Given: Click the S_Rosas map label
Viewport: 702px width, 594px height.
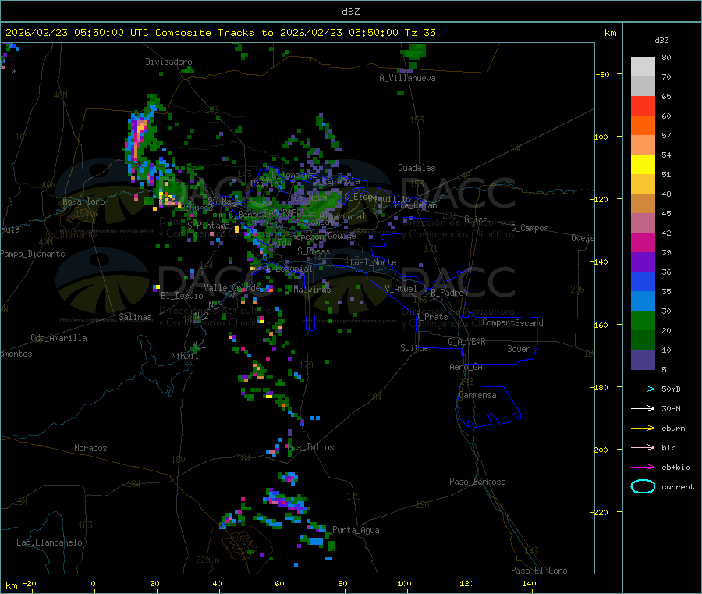Looking at the screenshot, I should (x=314, y=251).
